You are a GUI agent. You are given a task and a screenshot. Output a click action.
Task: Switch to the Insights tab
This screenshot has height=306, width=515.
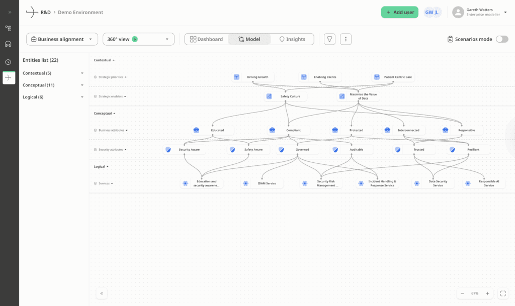pyautogui.click(x=292, y=39)
